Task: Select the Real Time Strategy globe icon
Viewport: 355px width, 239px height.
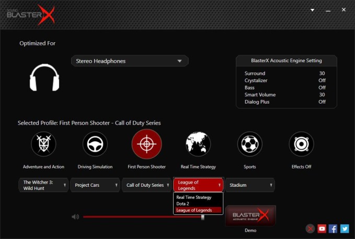Action: click(x=198, y=144)
